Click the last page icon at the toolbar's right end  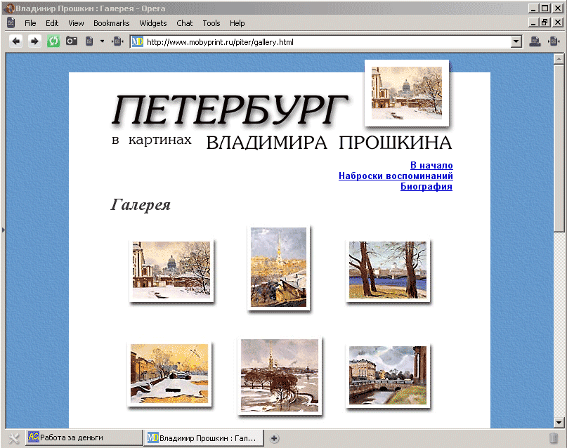554,41
